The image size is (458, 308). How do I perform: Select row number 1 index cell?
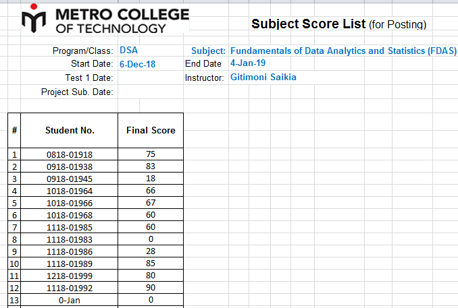14,154
